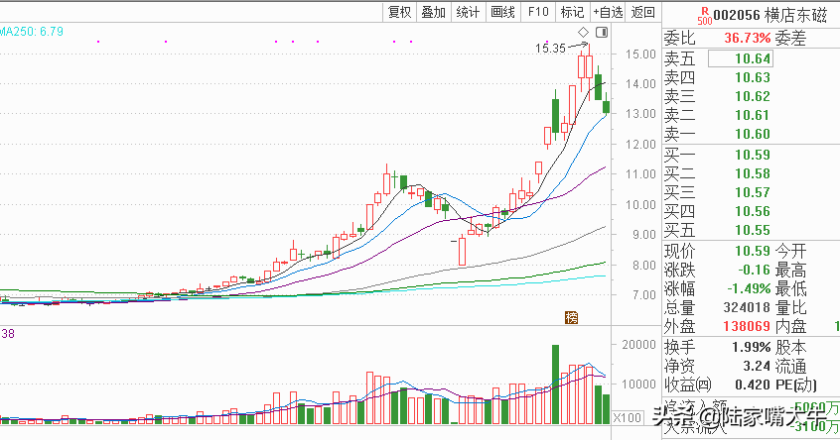Viewport: 840px width, 440px height.
Task: Click the 复权 toolbar button
Action: (x=399, y=12)
